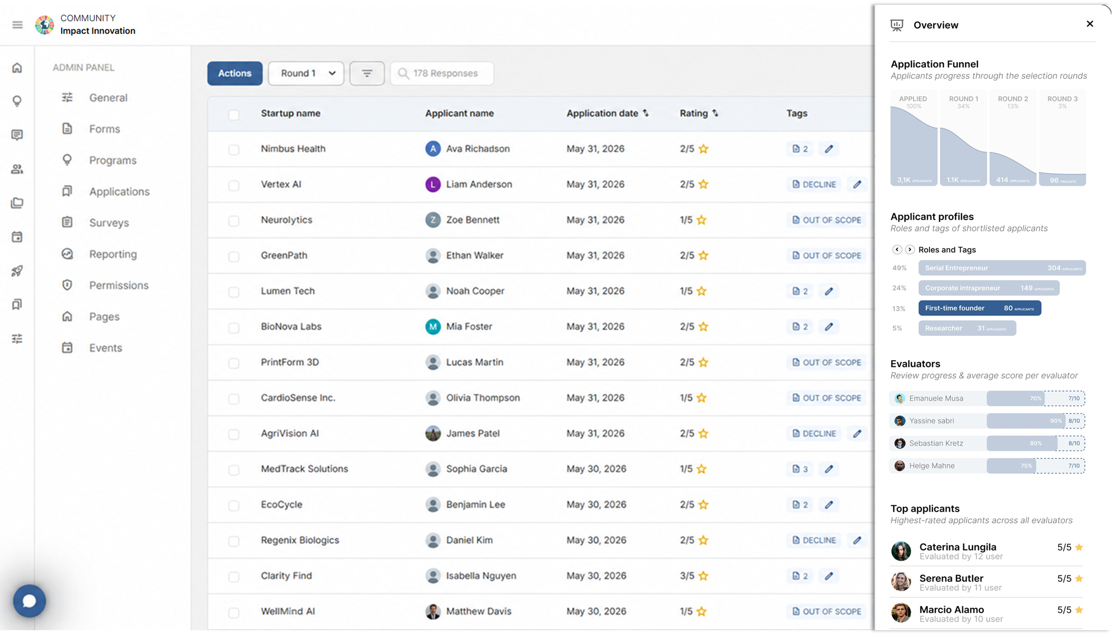Click the DECLINE tag on Regenix Biologics
The width and height of the screenshot is (1113, 635).
coord(814,540)
